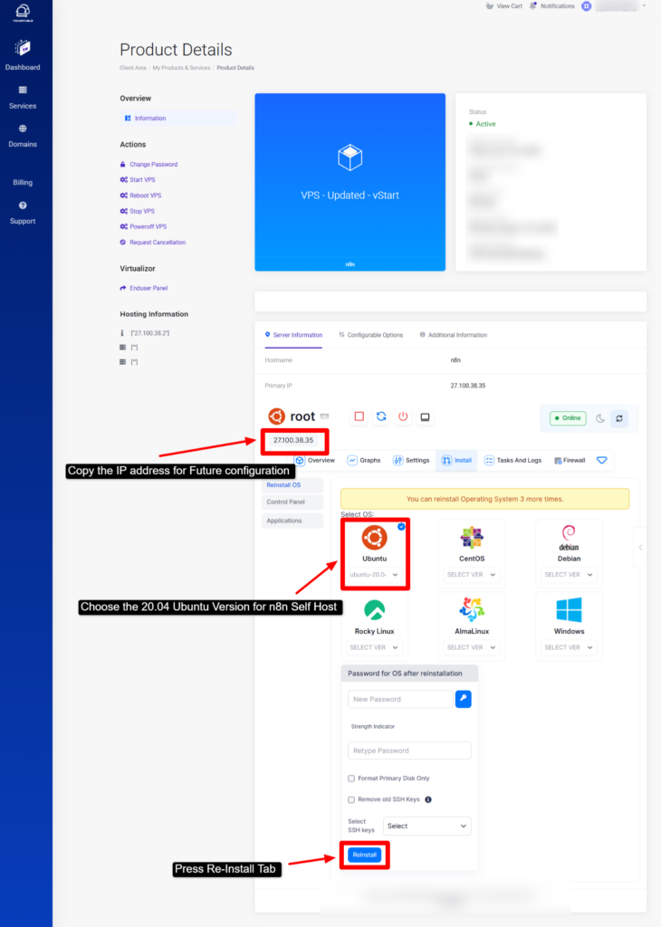
Task: Open Support in the sidebar
Action: click(23, 213)
